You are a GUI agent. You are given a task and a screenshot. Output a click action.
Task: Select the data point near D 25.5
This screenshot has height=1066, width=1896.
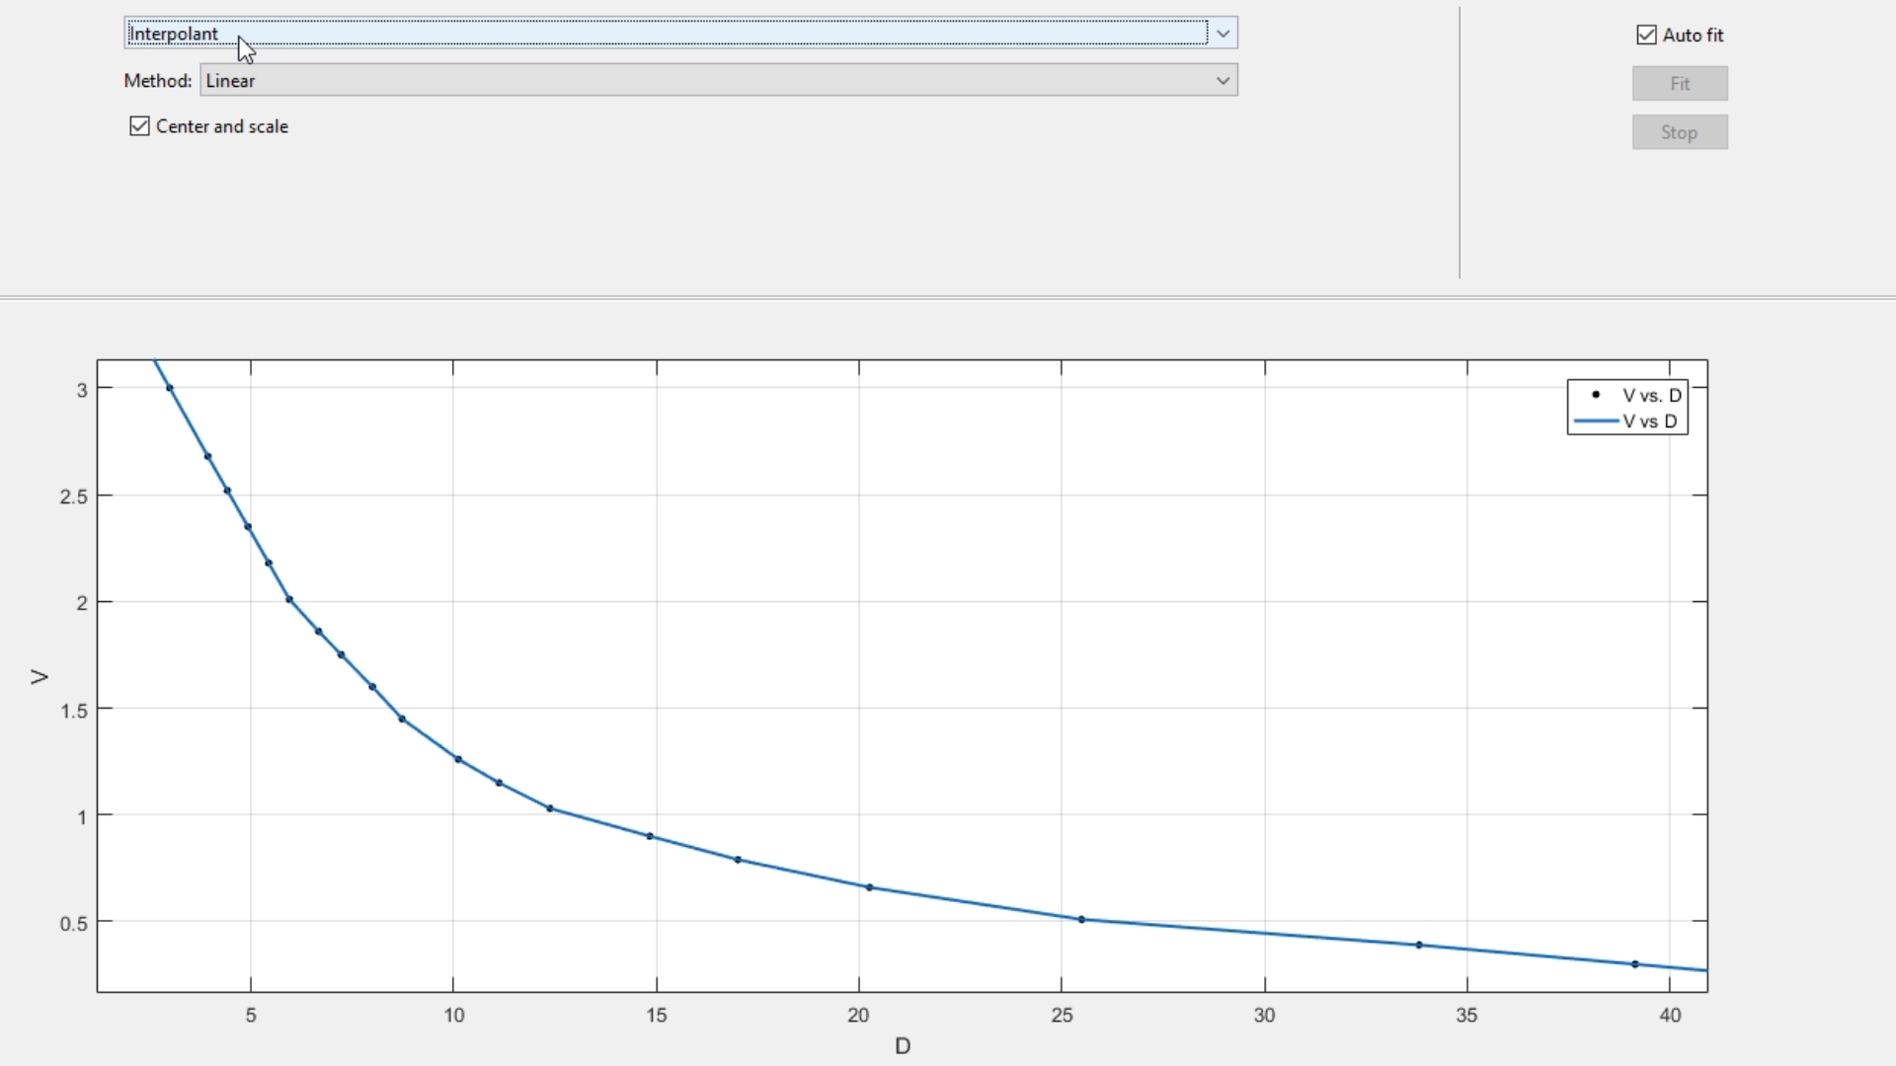[1081, 919]
